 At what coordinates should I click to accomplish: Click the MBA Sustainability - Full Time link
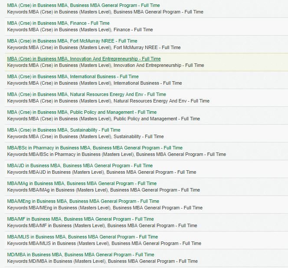[64, 130]
